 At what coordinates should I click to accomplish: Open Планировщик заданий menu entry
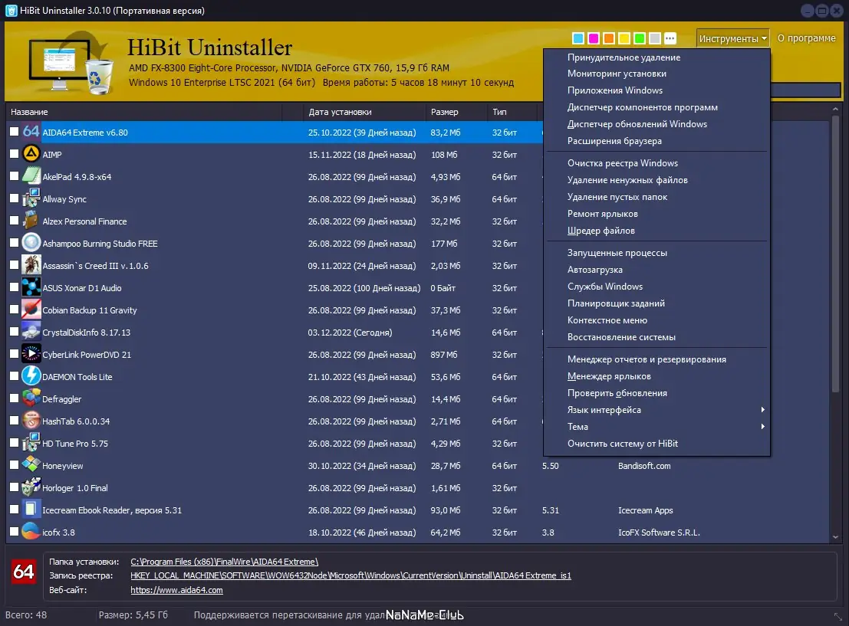point(657,303)
